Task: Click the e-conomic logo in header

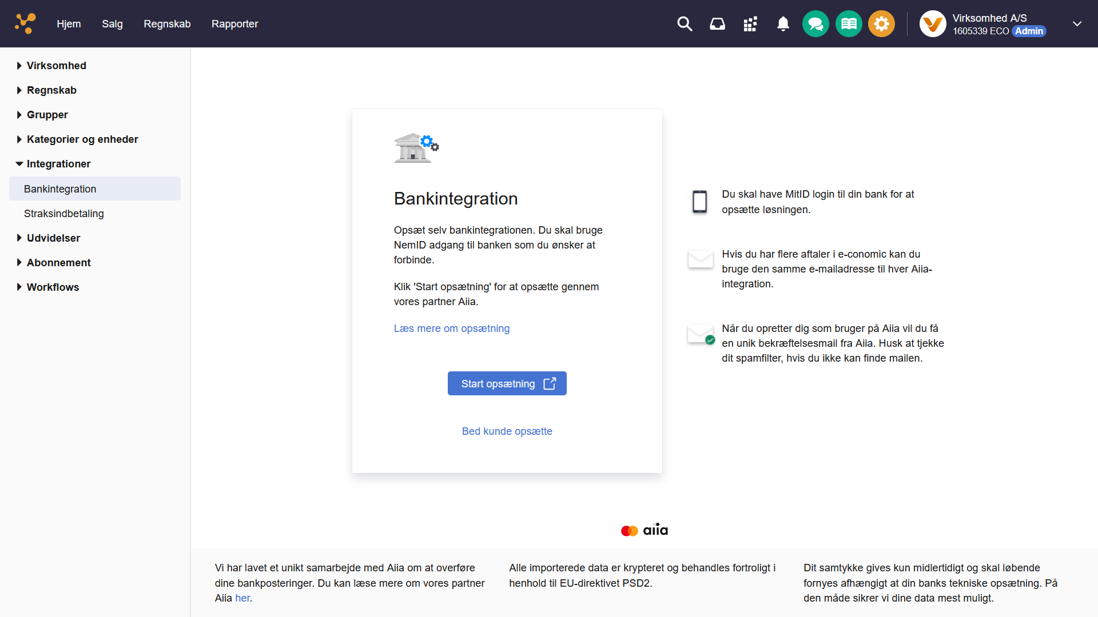Action: tap(26, 24)
